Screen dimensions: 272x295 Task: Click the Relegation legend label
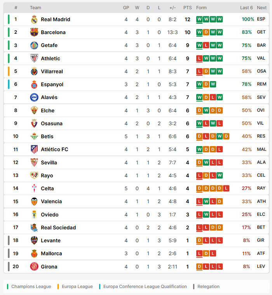tap(208, 287)
